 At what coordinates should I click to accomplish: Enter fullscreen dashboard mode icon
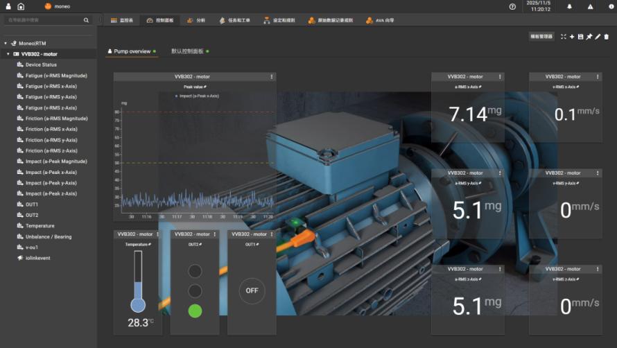(x=564, y=37)
